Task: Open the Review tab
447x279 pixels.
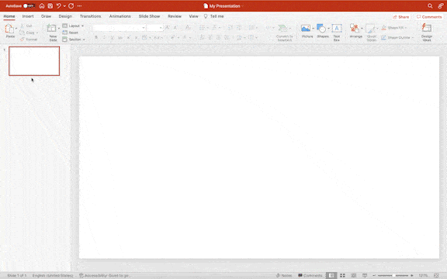Action: [175, 16]
